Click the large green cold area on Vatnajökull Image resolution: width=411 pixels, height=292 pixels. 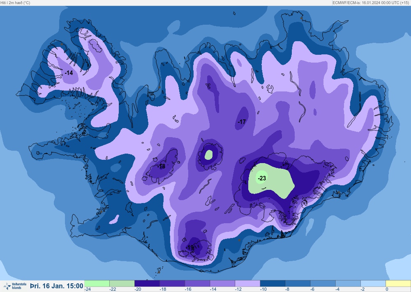coord(271,181)
